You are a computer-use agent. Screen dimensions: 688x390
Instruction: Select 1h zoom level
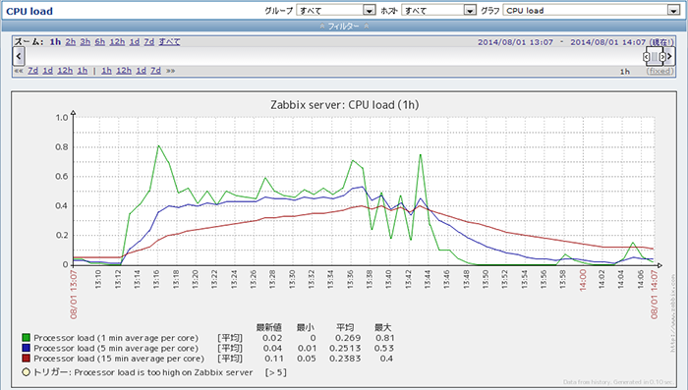click(55, 41)
